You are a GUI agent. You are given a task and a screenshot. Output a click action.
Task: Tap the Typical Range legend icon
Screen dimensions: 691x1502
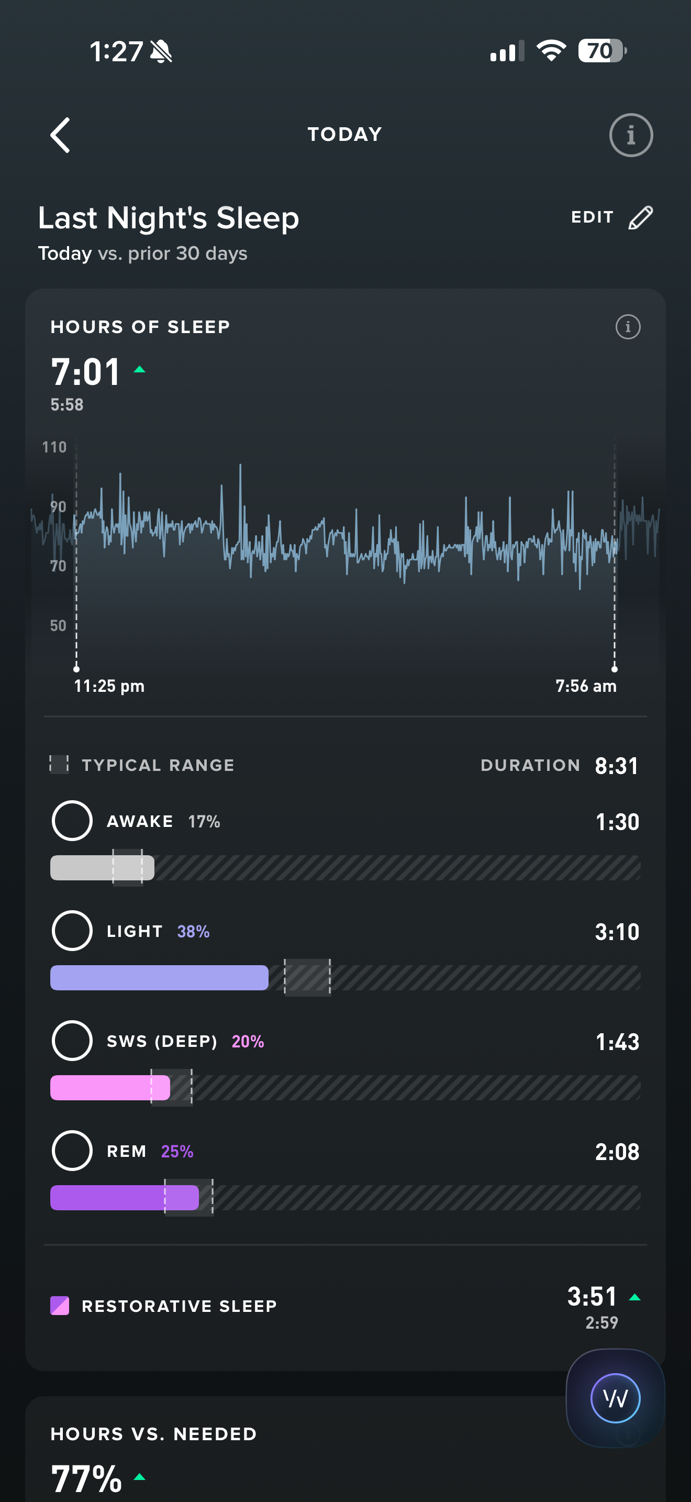pyautogui.click(x=59, y=764)
